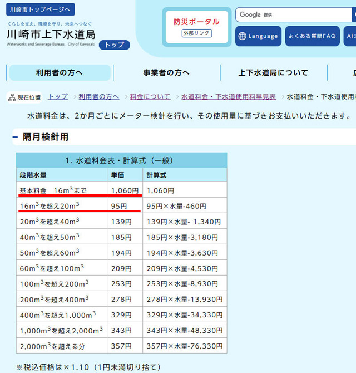Screen dimensions: 356x373
Task: Click cell 2,000m³を超える分
Action: [62, 345]
